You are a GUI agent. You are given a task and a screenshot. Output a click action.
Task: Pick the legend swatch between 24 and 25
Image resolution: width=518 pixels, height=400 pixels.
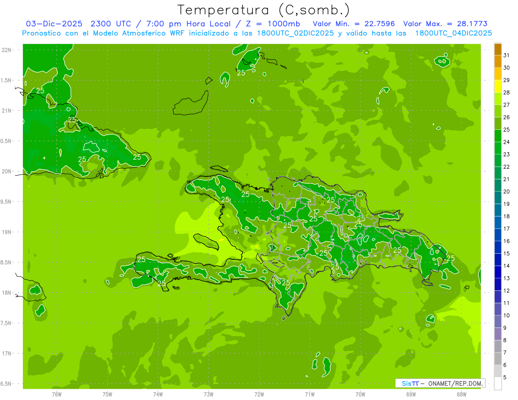(498, 136)
